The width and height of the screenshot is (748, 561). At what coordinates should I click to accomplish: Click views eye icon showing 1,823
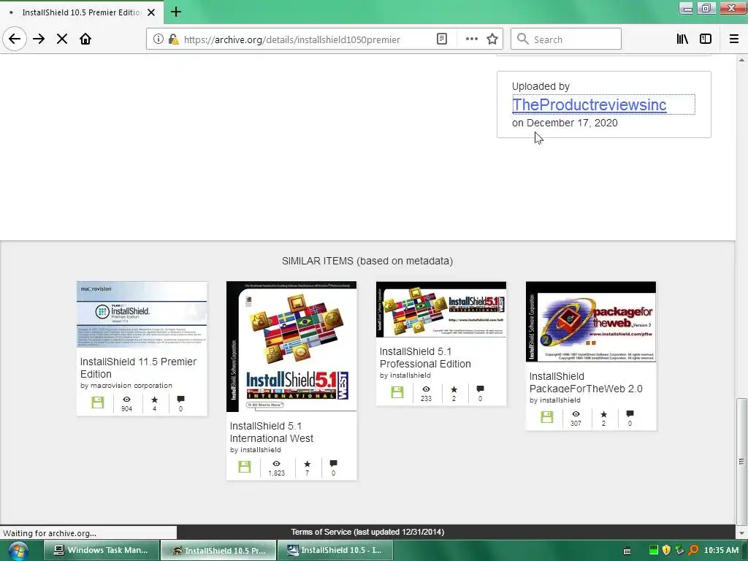[276, 464]
